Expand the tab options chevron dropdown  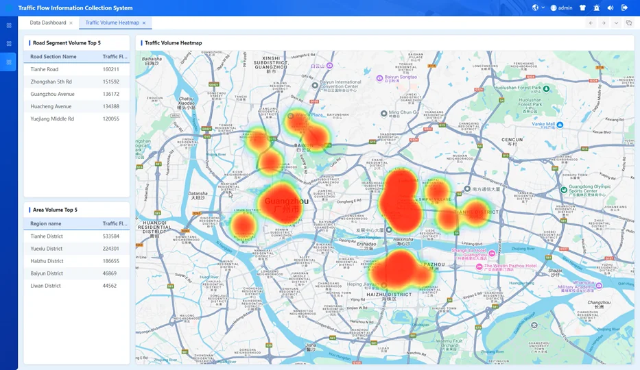click(616, 23)
